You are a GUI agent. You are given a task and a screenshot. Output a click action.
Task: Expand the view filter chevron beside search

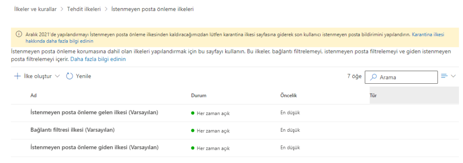[454, 77]
